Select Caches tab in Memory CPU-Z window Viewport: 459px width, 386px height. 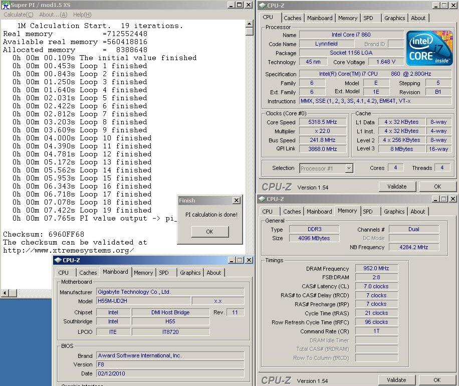[x=292, y=212]
